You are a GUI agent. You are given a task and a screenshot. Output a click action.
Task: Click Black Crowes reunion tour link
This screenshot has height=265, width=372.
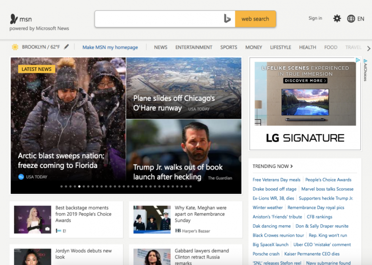278,235
